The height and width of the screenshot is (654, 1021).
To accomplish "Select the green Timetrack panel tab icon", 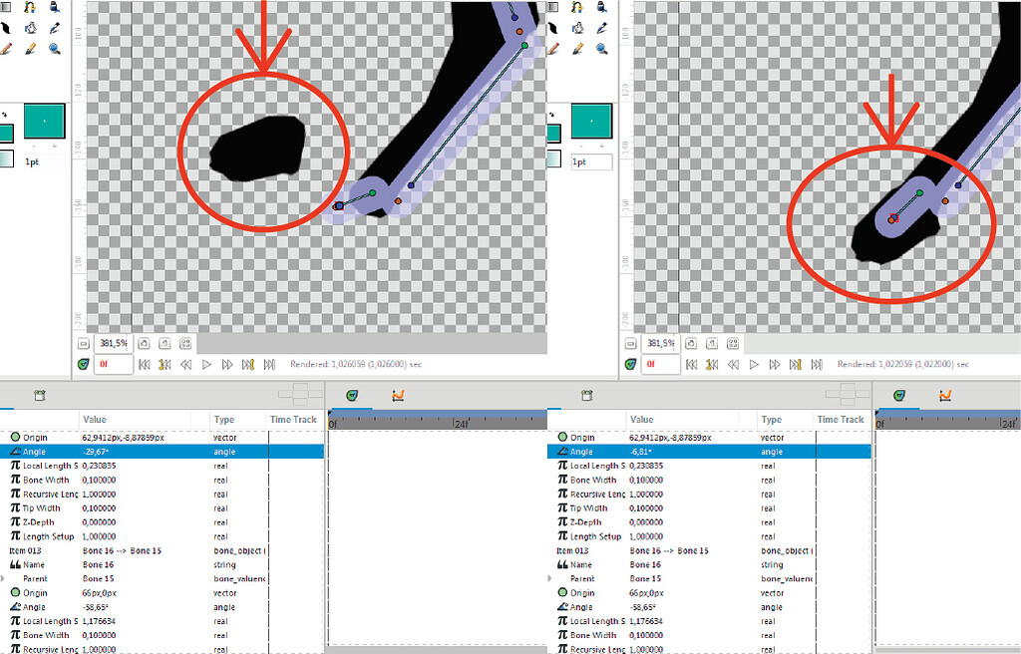I will click(352, 394).
